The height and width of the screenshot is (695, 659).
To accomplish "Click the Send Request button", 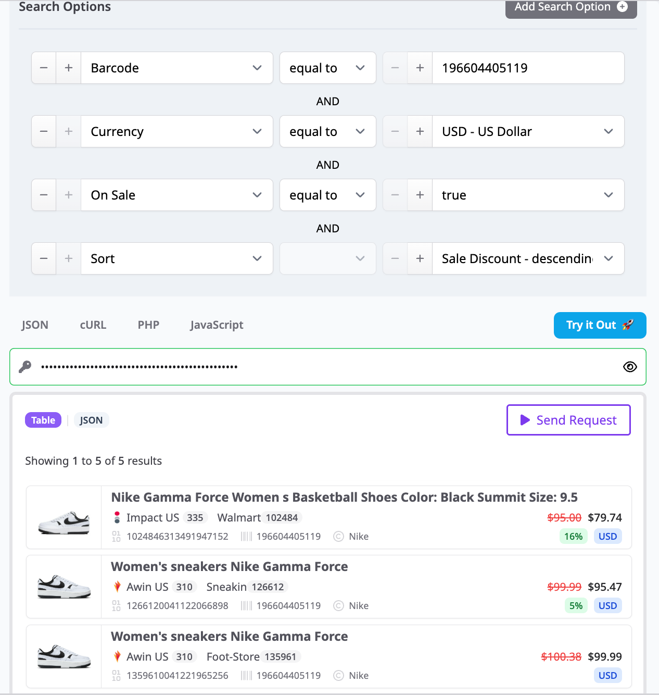I will tap(568, 420).
